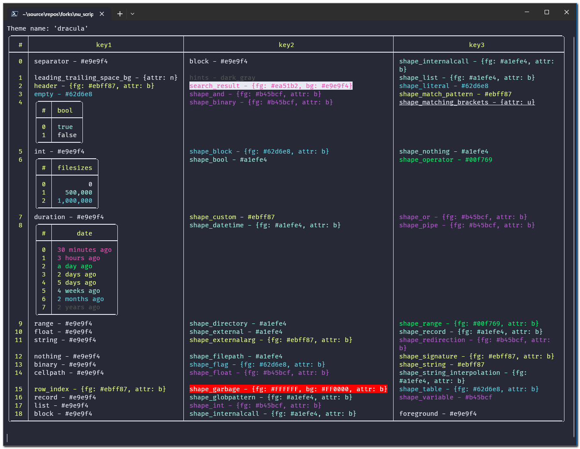Click 'shape_block' entry
This screenshot has height=449, width=580.
click(x=259, y=151)
